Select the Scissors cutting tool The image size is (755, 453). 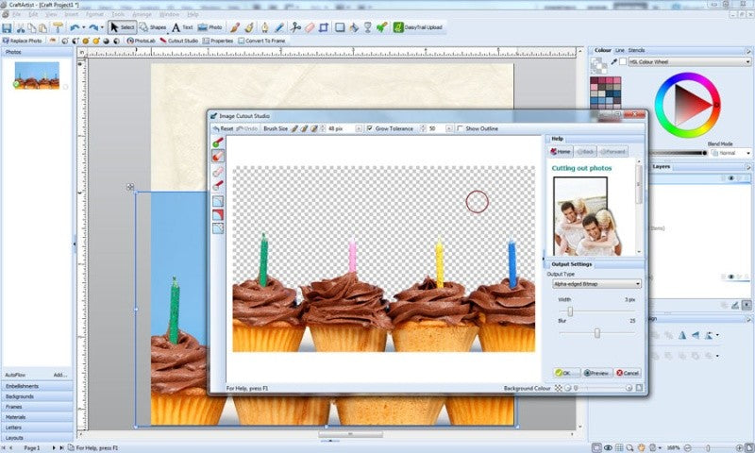pos(295,27)
